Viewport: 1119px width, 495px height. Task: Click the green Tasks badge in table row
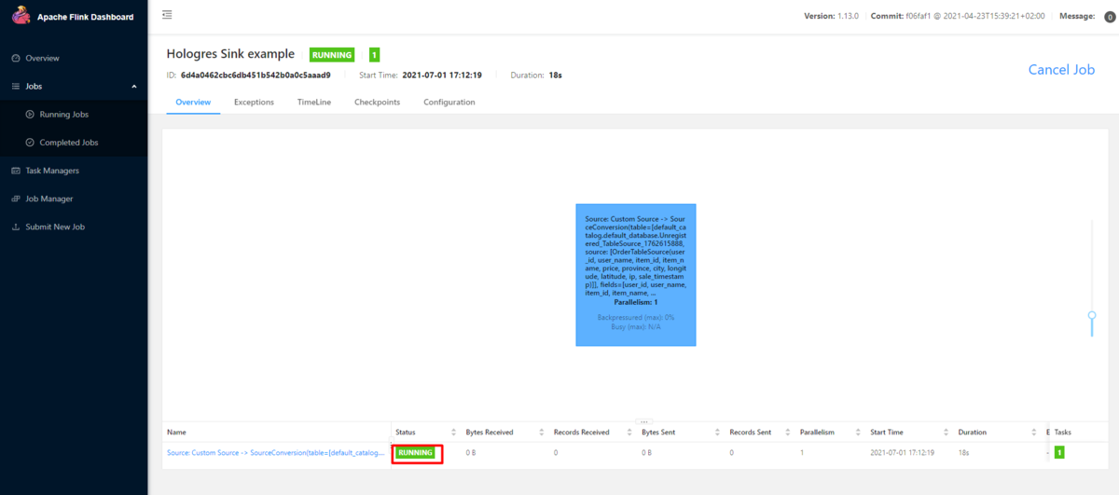click(x=1059, y=452)
